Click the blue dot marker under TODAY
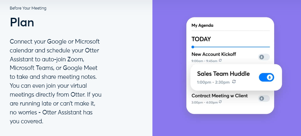The height and width of the screenshot is (136, 301). [x=193, y=47]
